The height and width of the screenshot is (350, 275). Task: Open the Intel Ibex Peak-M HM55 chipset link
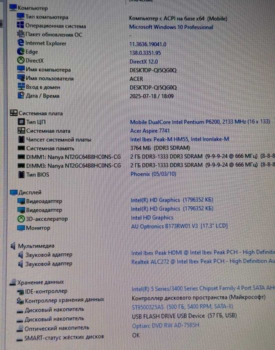(x=179, y=139)
